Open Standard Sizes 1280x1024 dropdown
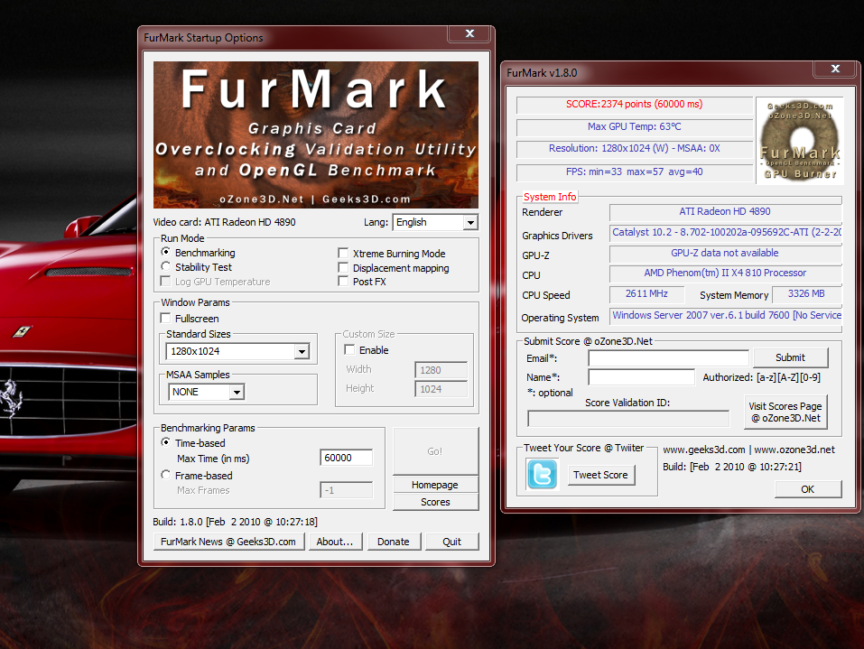The width and height of the screenshot is (864, 649). (237, 351)
